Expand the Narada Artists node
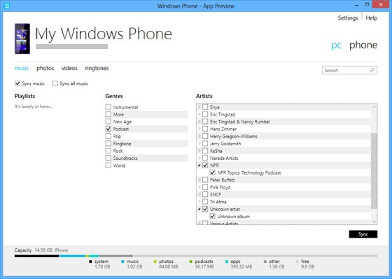 [199, 158]
